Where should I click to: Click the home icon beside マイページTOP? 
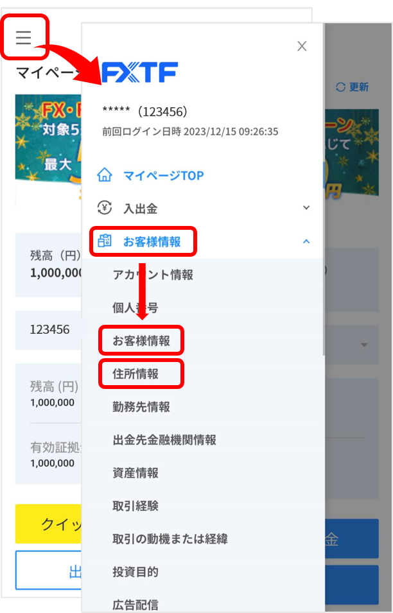point(105,175)
